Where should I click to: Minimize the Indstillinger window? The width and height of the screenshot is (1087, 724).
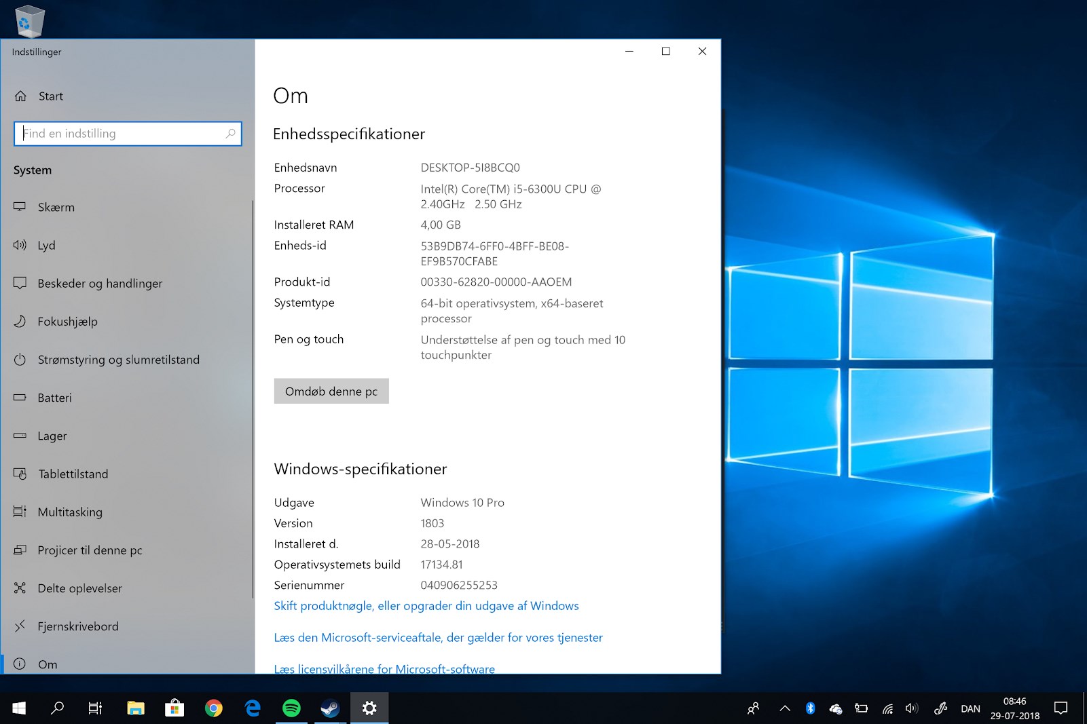click(629, 51)
